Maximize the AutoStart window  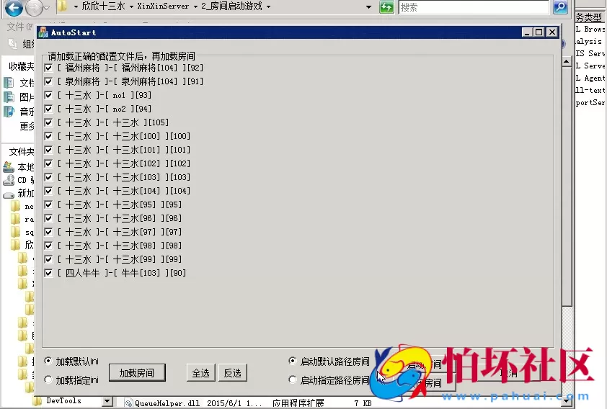click(539, 32)
